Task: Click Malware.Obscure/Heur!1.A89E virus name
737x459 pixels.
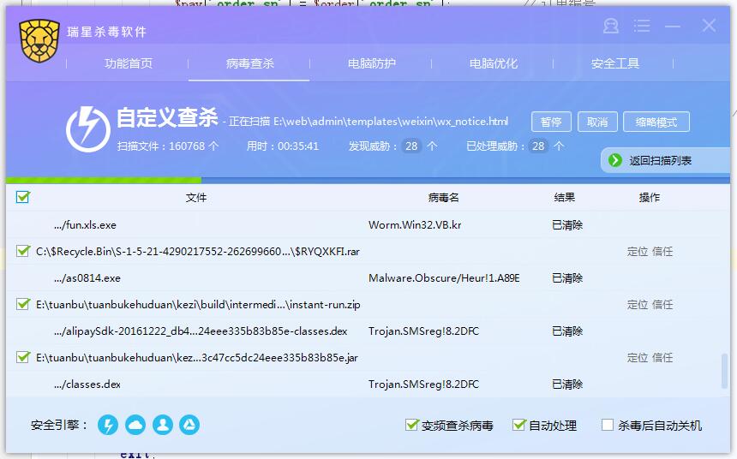Action: click(444, 278)
